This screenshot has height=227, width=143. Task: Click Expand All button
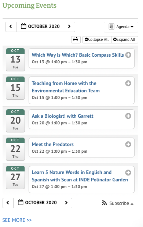click(125, 39)
